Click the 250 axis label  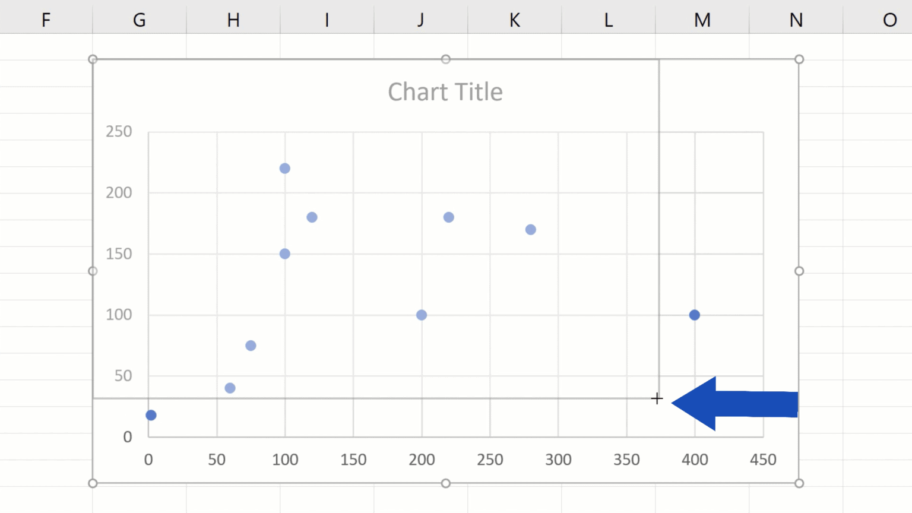point(118,131)
